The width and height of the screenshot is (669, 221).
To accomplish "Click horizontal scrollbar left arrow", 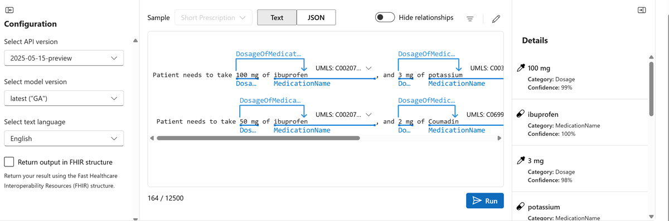I will 152,138.
